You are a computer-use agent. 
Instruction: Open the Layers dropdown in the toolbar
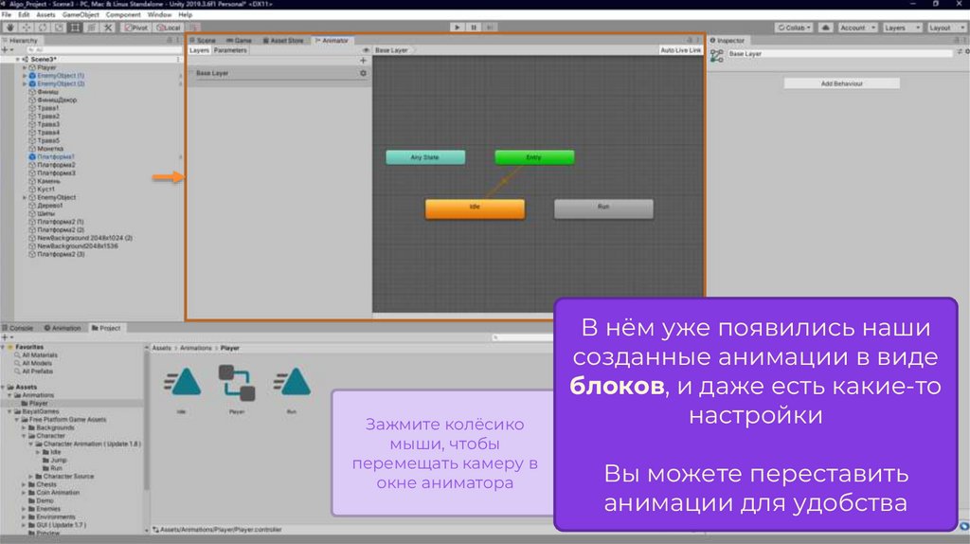coord(900,27)
